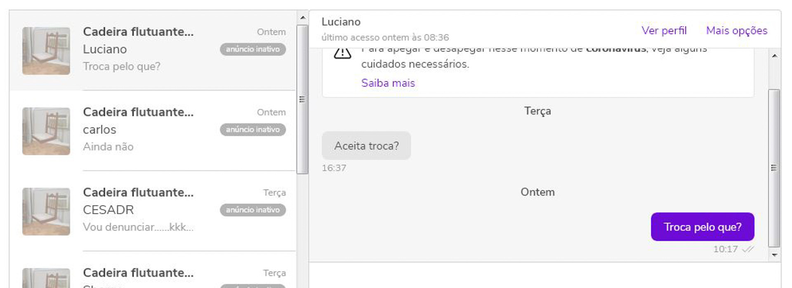792x288 pixels.
Task: Click the anúncio inativo badge on Luciano's chat
Action: click(x=253, y=49)
